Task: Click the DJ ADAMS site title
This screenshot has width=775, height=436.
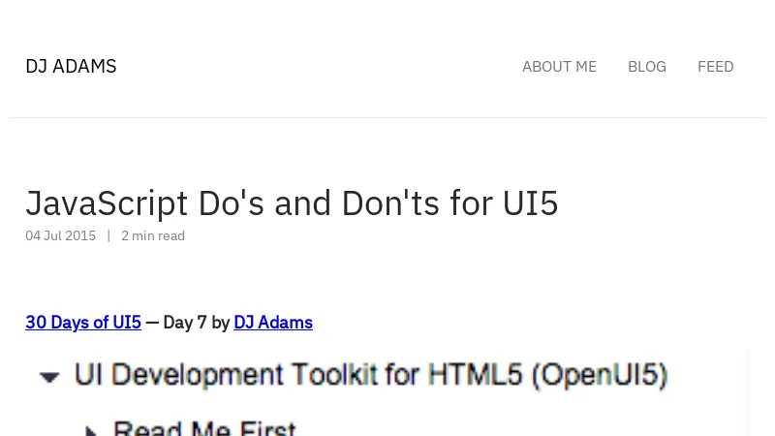Action: click(71, 67)
